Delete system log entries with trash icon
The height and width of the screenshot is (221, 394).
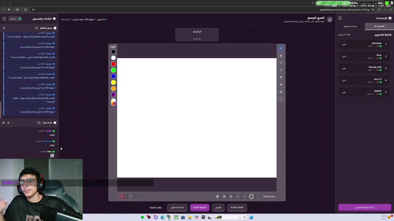4,28
